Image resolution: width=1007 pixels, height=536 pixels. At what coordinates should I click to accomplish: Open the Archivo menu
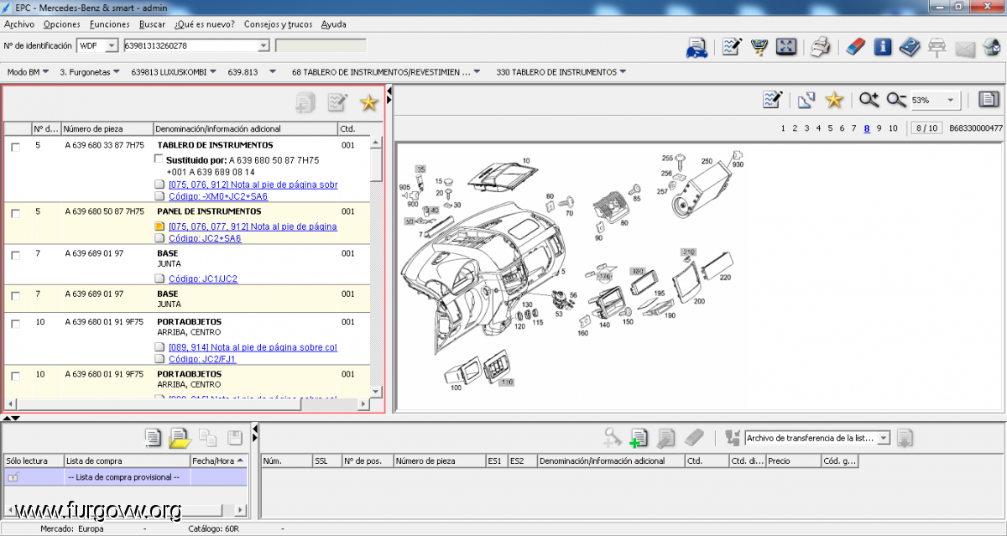[x=19, y=24]
